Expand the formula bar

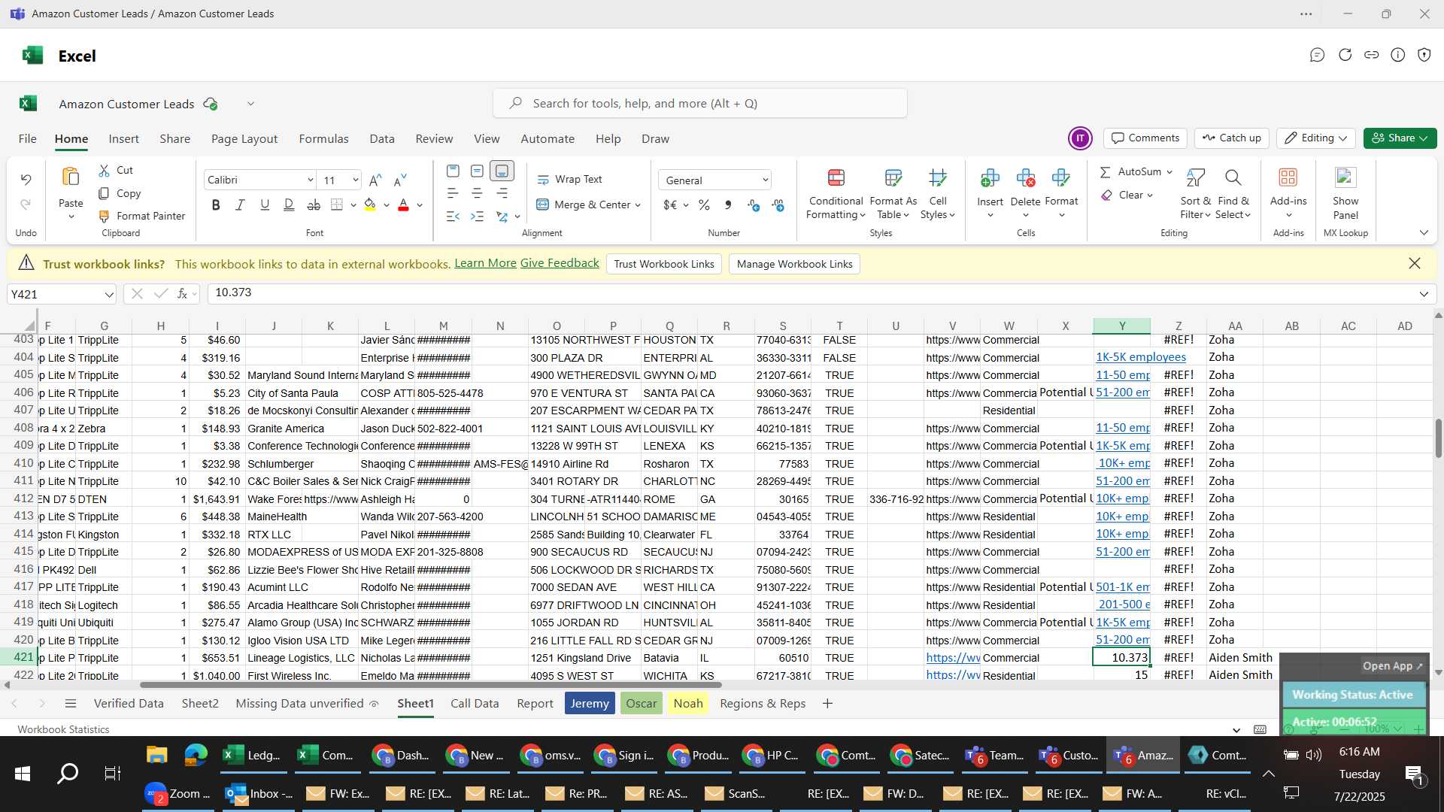click(1424, 294)
